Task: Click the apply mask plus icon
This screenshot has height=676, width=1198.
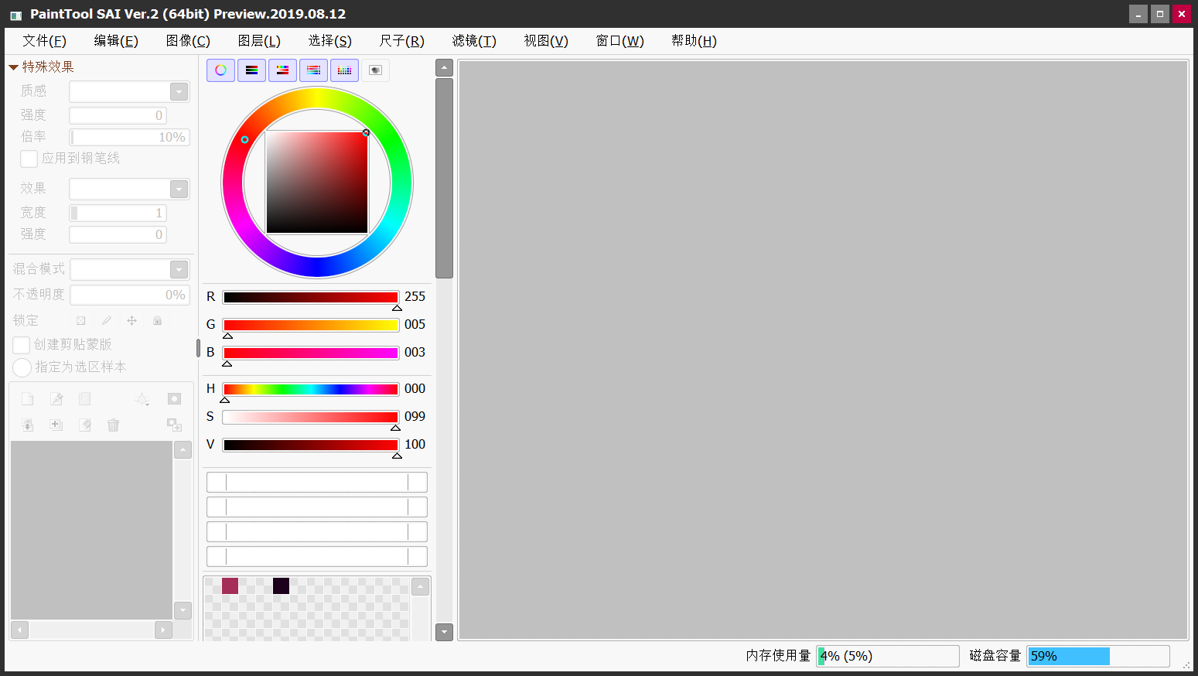Action: click(x=174, y=425)
